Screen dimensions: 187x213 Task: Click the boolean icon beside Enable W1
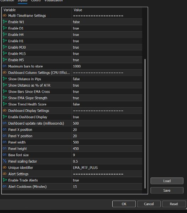pyautogui.click(x=5, y=22)
